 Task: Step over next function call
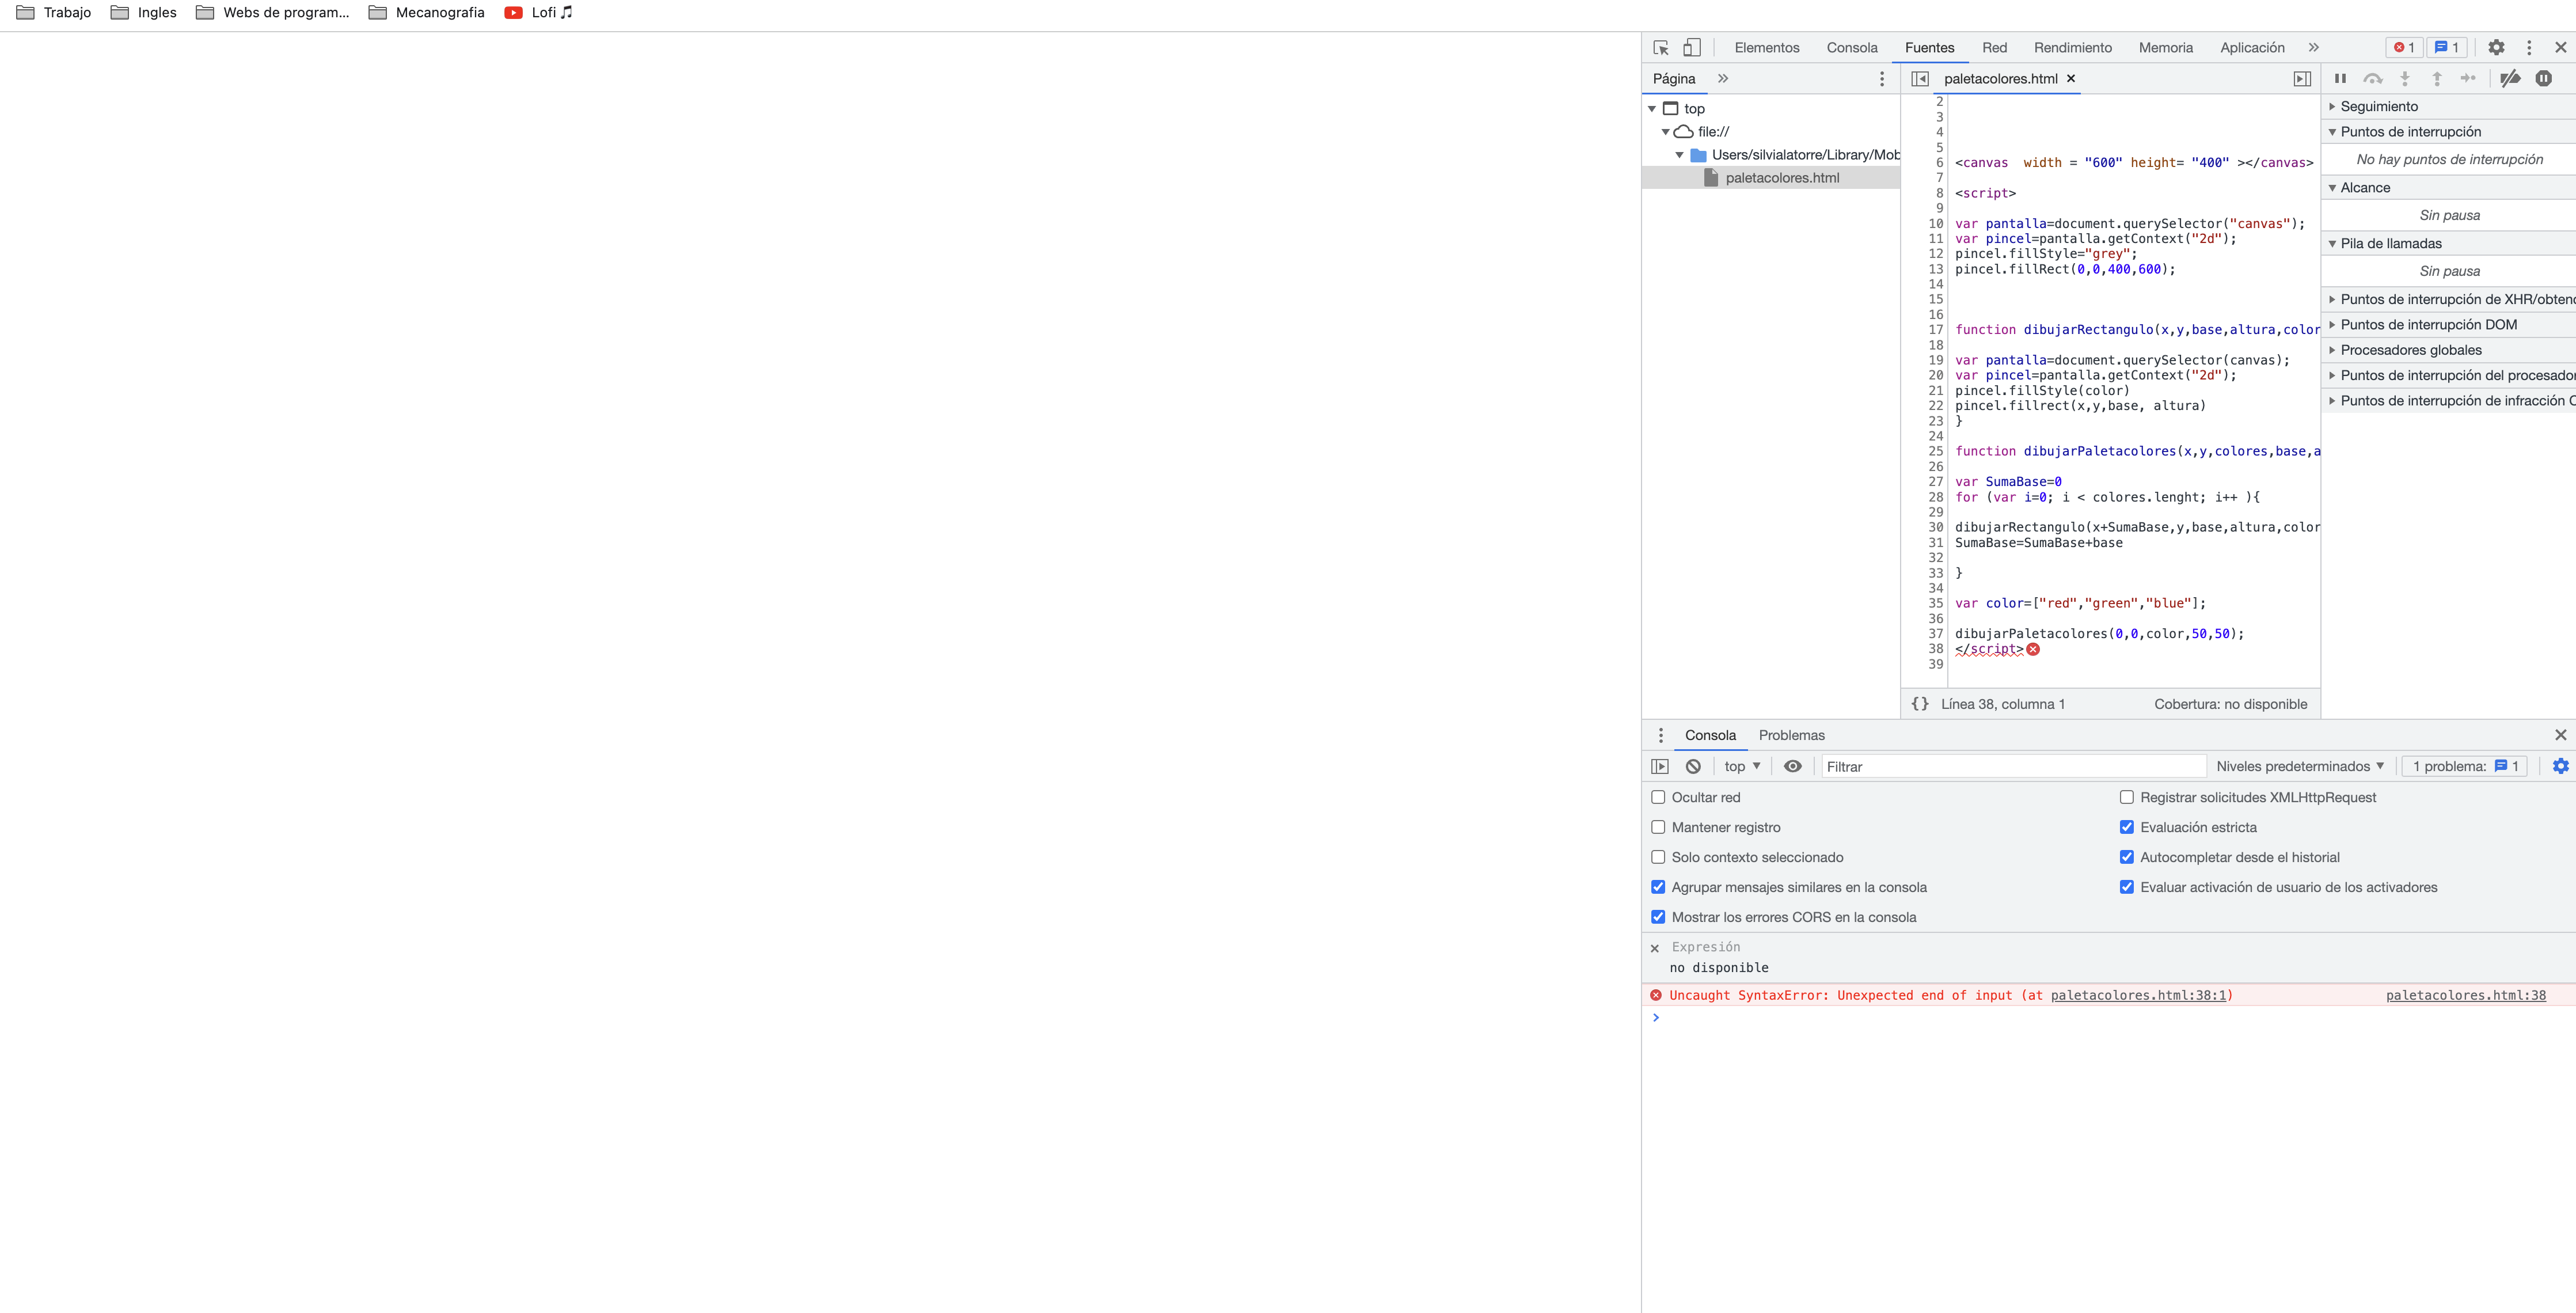pos(2373,78)
